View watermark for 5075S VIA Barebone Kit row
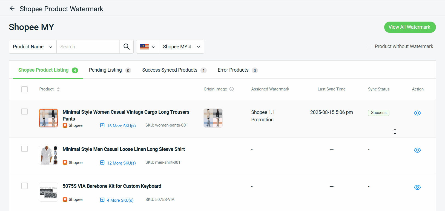The width and height of the screenshot is (445, 211). [417, 187]
